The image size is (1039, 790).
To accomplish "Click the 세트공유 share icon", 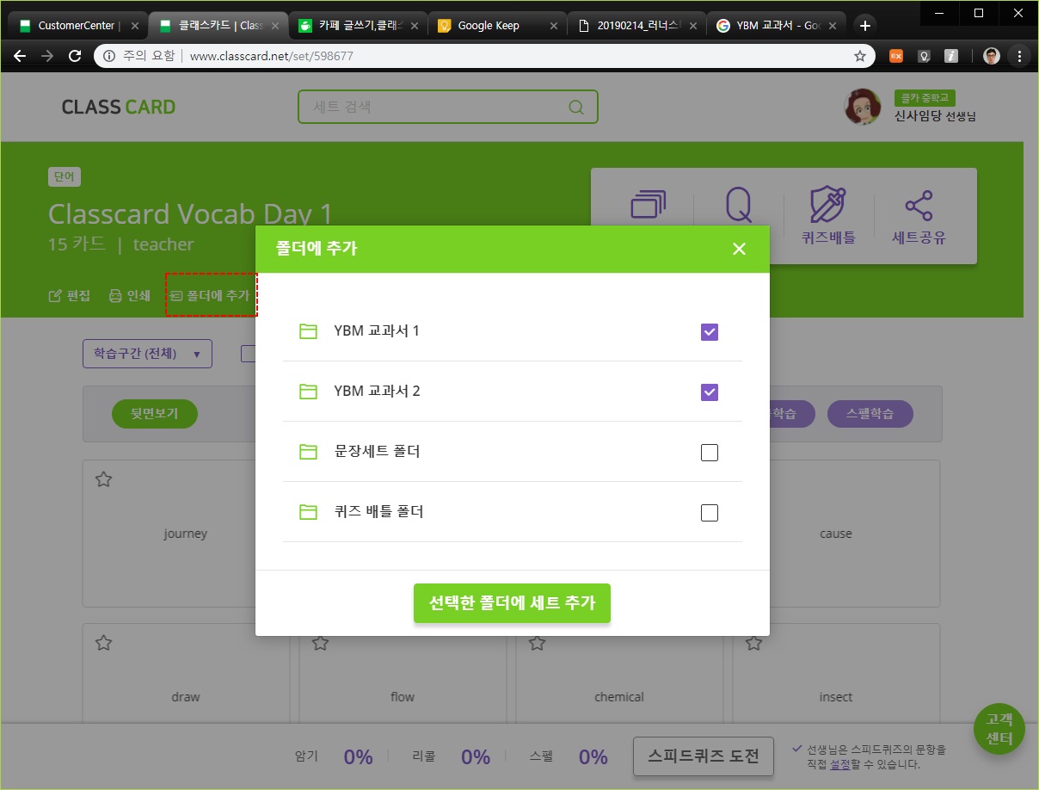I will click(x=918, y=218).
